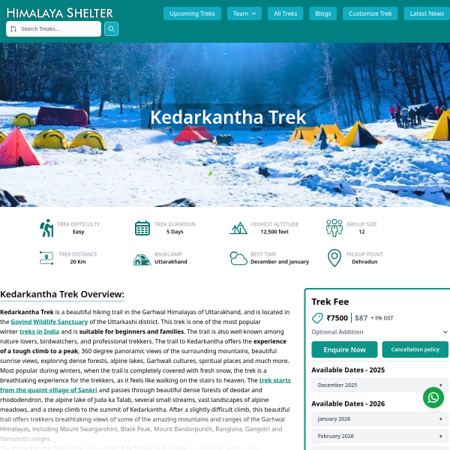Open WhatsApp chat floating icon
450x450 pixels.
click(433, 397)
